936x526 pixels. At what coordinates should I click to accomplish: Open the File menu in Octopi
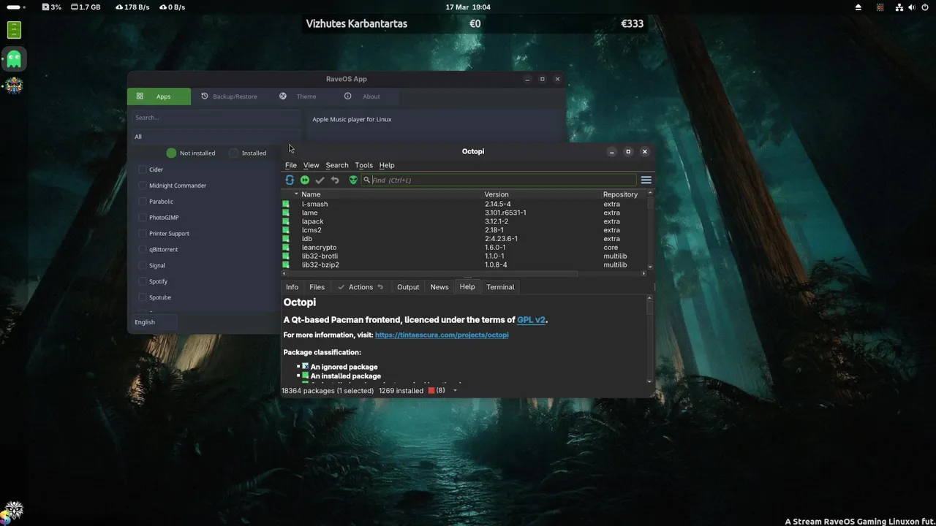click(x=291, y=165)
